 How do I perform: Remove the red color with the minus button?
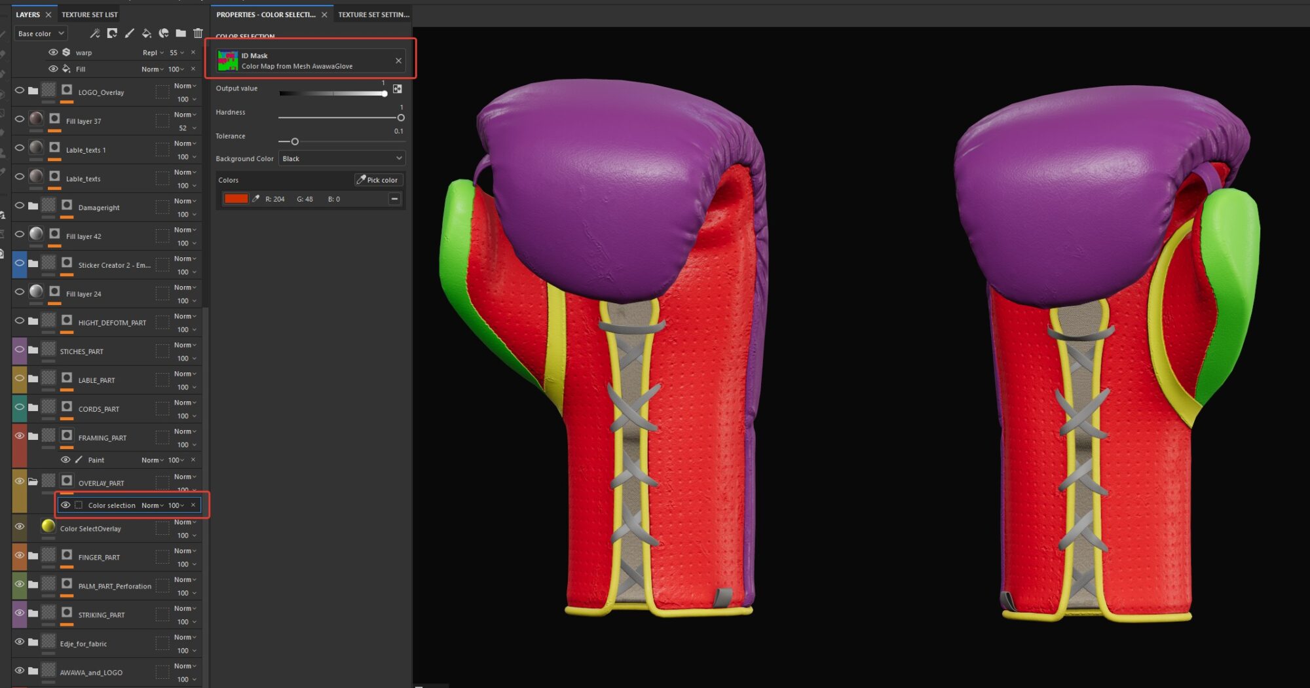pos(394,199)
